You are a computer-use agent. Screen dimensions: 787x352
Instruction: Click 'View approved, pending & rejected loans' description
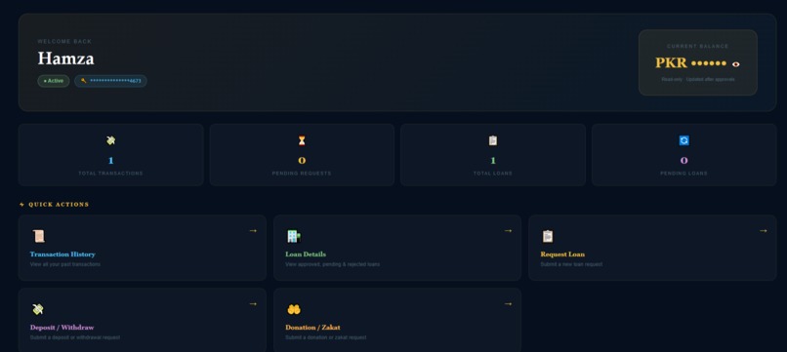click(x=332, y=264)
